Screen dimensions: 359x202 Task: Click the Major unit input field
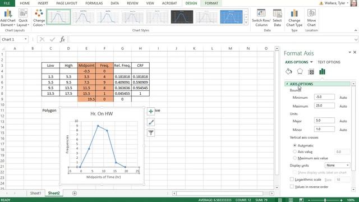tap(324, 121)
